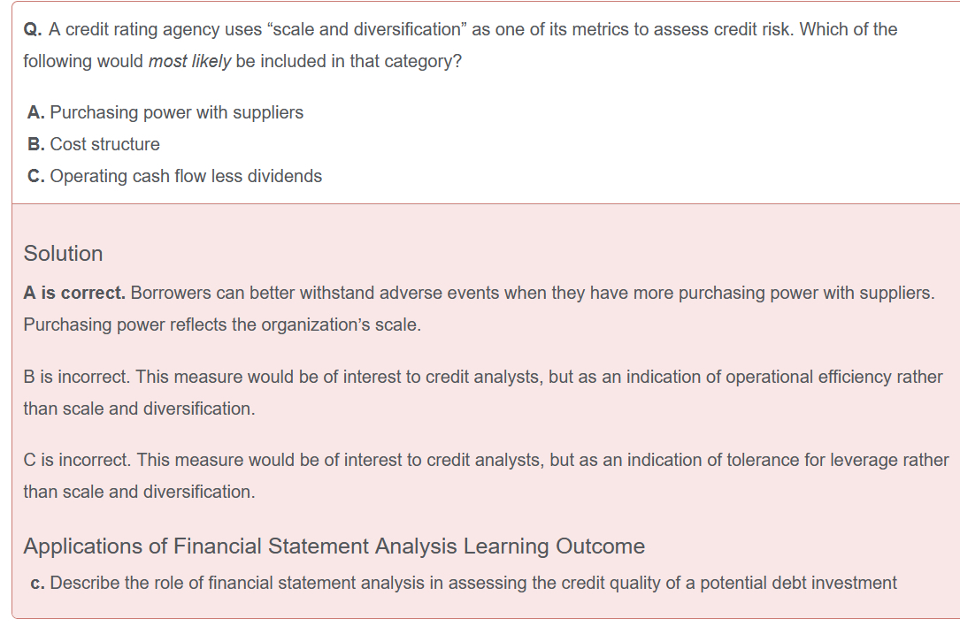Click the "C is incorrect." explanation text
Viewport: 960px width, 634px height.
pyautogui.click(x=77, y=461)
